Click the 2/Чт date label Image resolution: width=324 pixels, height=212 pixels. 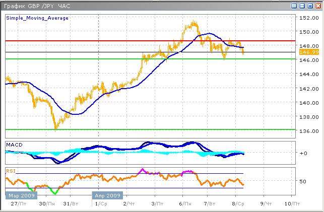[x=129, y=204]
